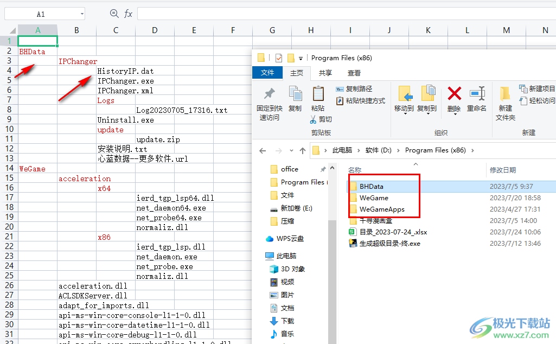Select all cells with the corner triangle
Screen dimensions: 556x344
coord(12,30)
